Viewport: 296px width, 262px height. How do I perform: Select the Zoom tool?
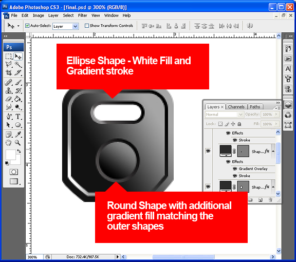pos(18,143)
